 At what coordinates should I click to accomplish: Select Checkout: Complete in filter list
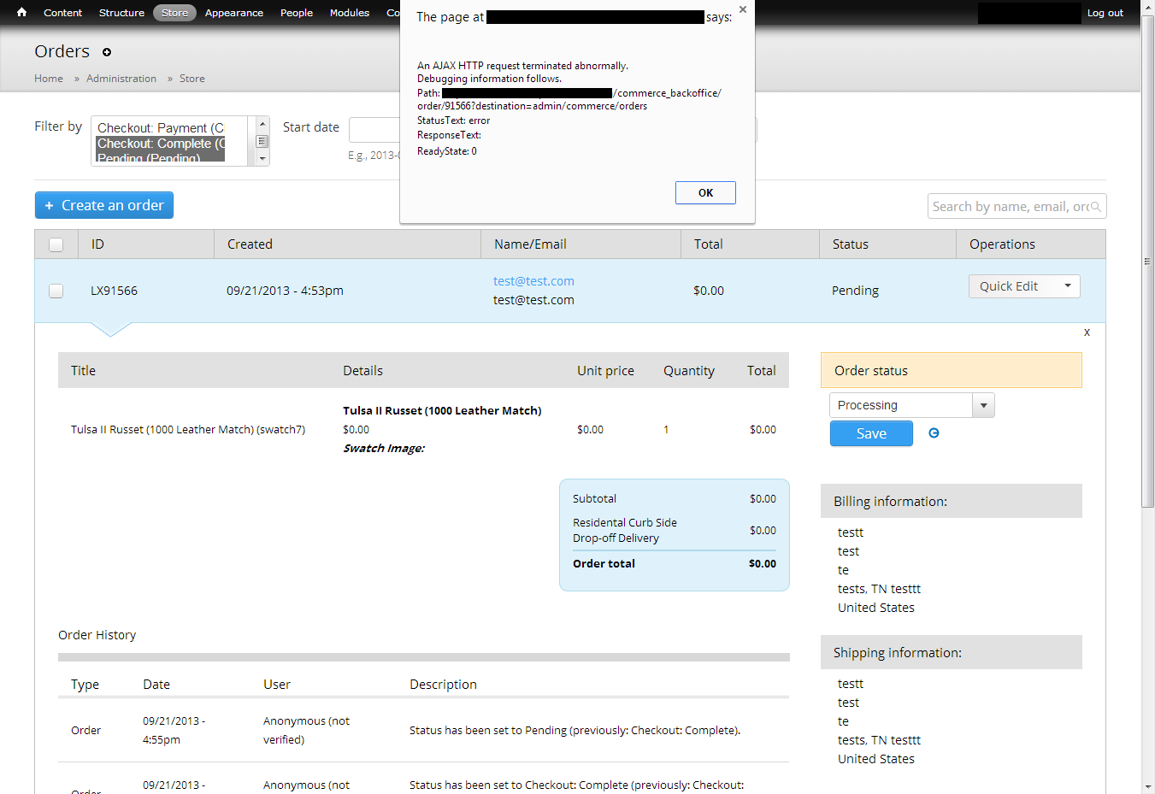[160, 144]
